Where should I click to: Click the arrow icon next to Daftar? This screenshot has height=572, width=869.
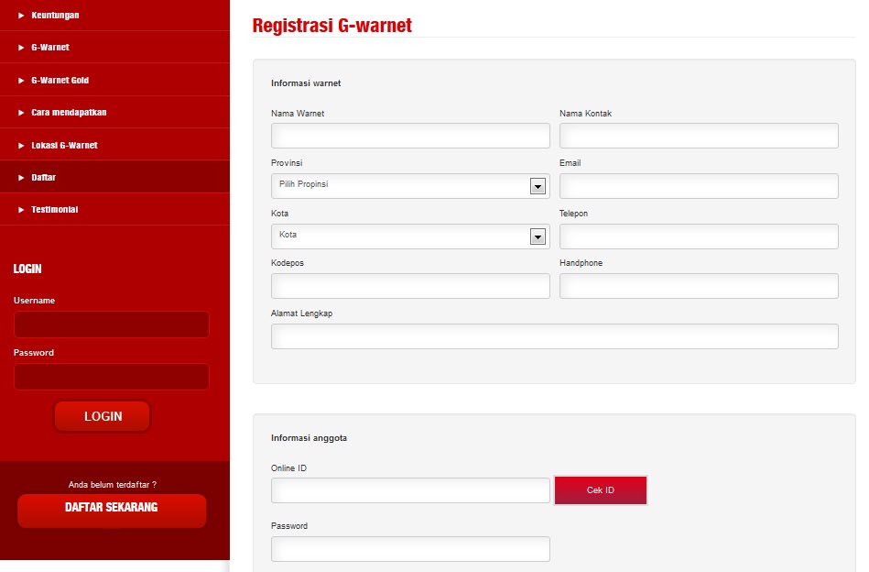pyautogui.click(x=20, y=177)
